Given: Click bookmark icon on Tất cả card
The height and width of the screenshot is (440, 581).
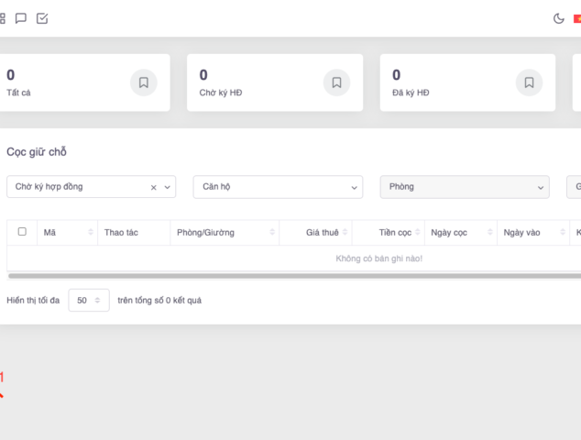Looking at the screenshot, I should point(144,82).
